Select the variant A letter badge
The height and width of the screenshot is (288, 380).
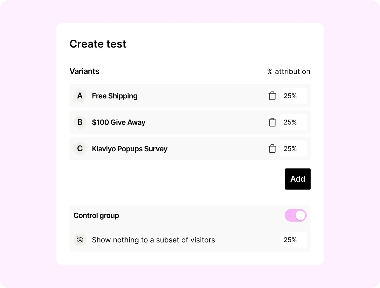[x=80, y=96]
